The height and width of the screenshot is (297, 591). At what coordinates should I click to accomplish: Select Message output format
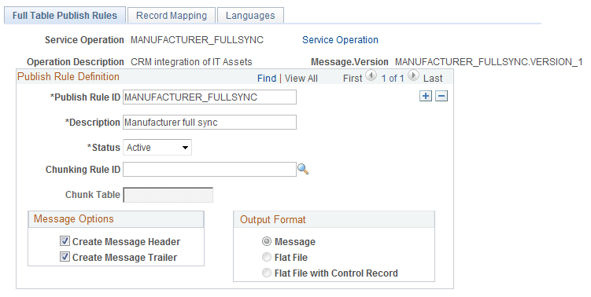point(267,241)
